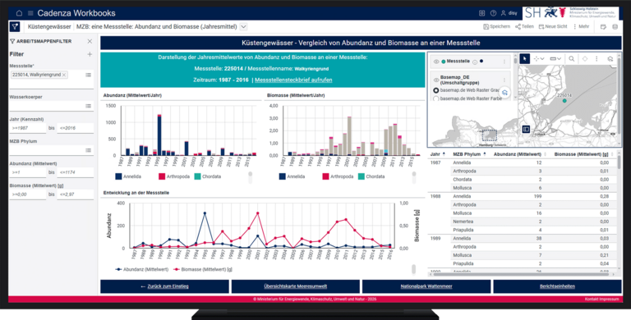Click the layer panel refresh icon
The image size is (631, 320).
click(x=504, y=92)
